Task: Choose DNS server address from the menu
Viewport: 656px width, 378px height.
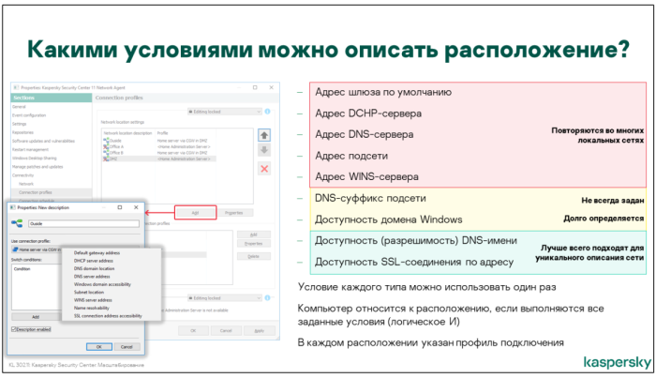Action: pos(92,277)
